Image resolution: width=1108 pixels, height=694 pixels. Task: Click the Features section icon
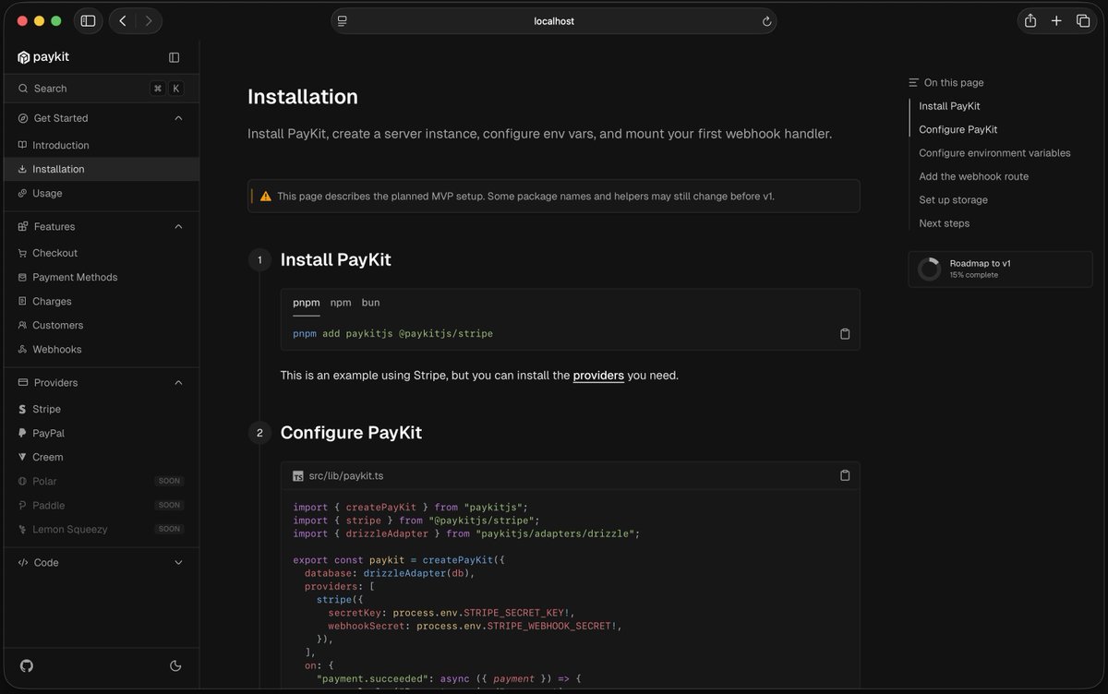tap(23, 226)
